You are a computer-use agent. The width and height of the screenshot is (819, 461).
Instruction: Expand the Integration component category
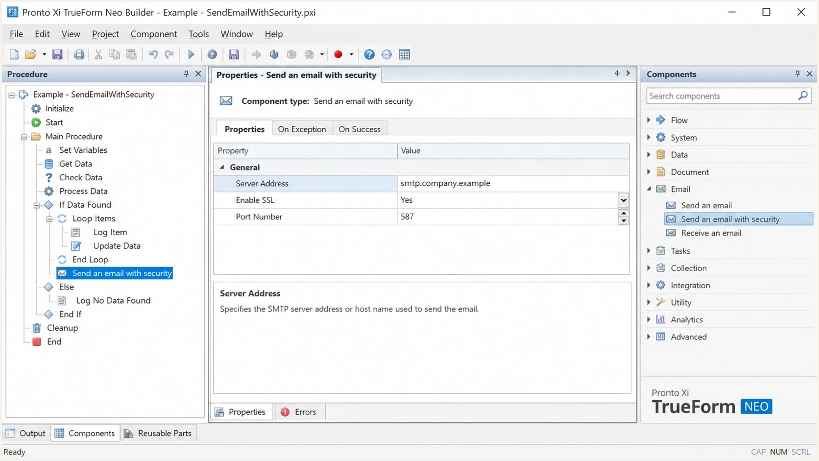pyautogui.click(x=649, y=285)
